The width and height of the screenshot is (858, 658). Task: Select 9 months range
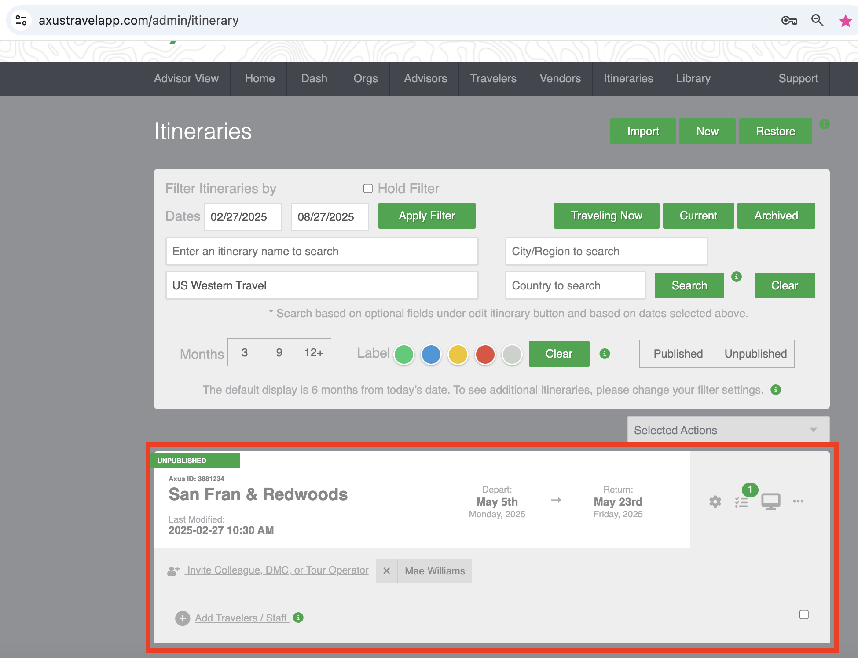click(279, 352)
